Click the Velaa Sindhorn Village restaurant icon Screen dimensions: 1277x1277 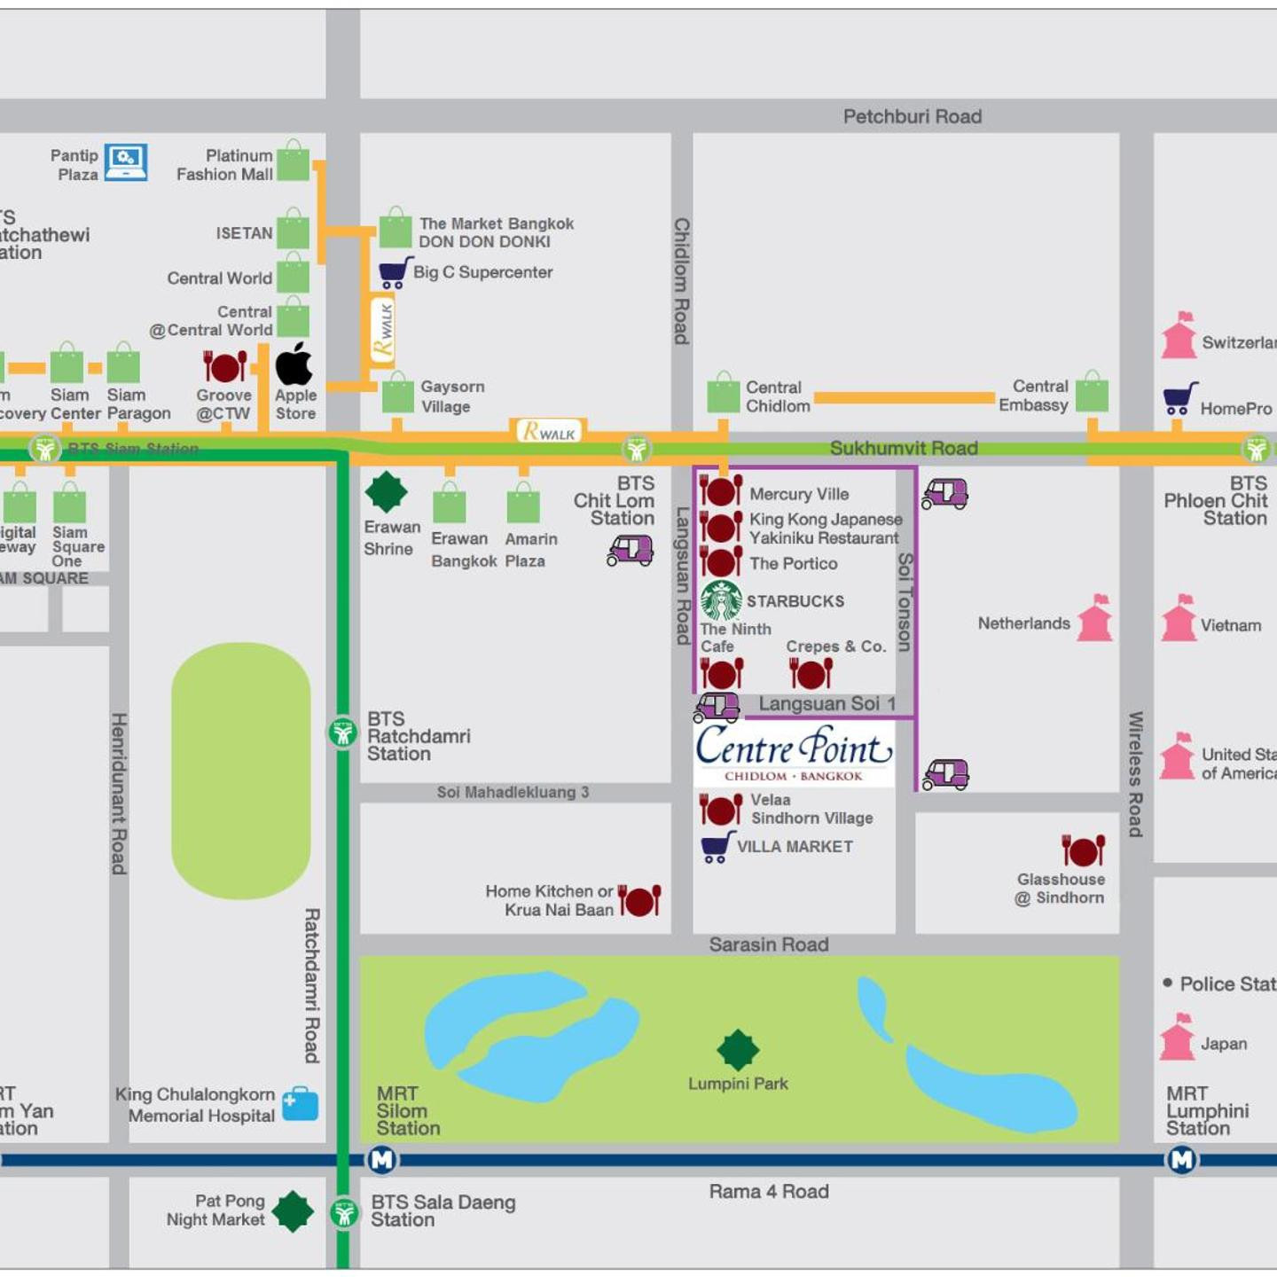[721, 809]
